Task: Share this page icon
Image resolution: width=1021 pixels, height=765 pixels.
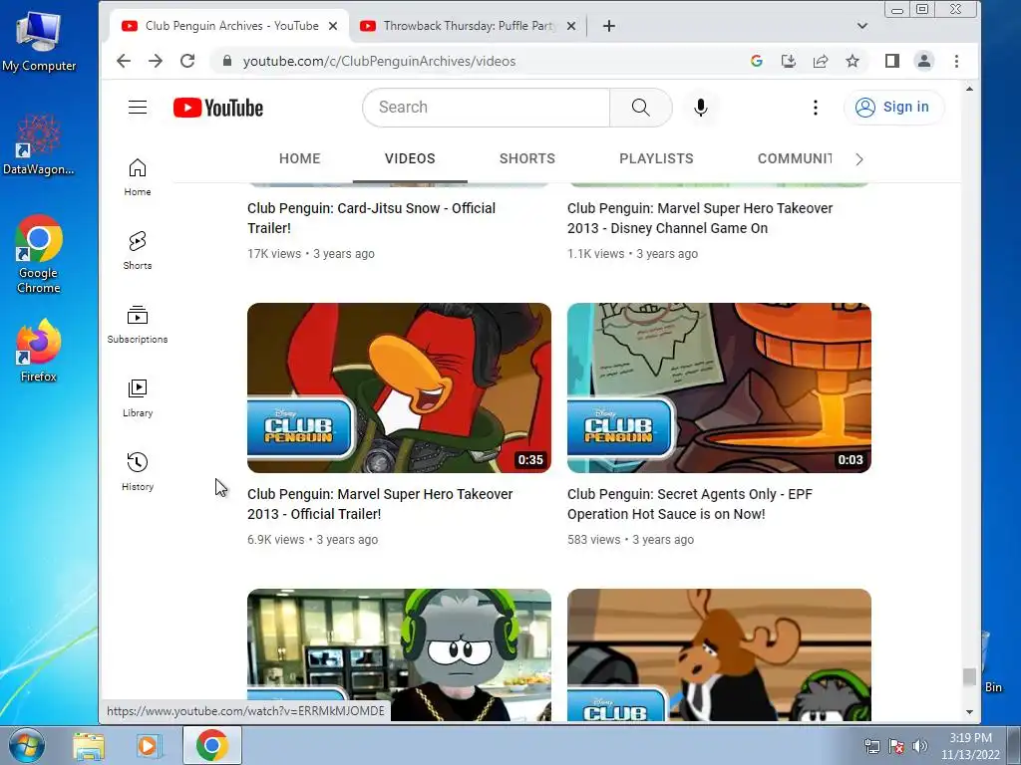Action: [x=821, y=61]
